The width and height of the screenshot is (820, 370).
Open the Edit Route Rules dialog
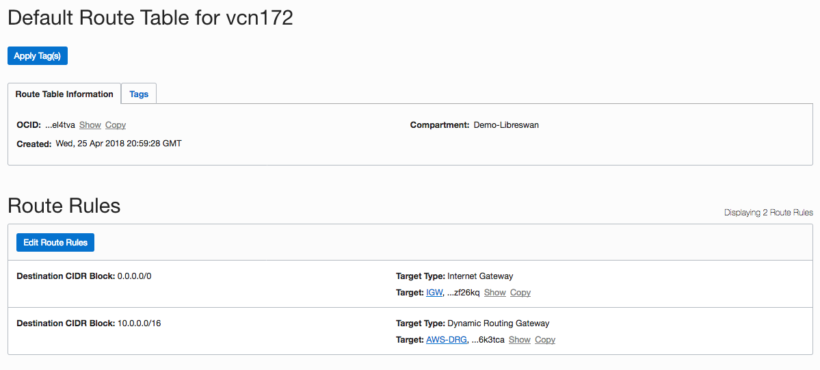(55, 243)
